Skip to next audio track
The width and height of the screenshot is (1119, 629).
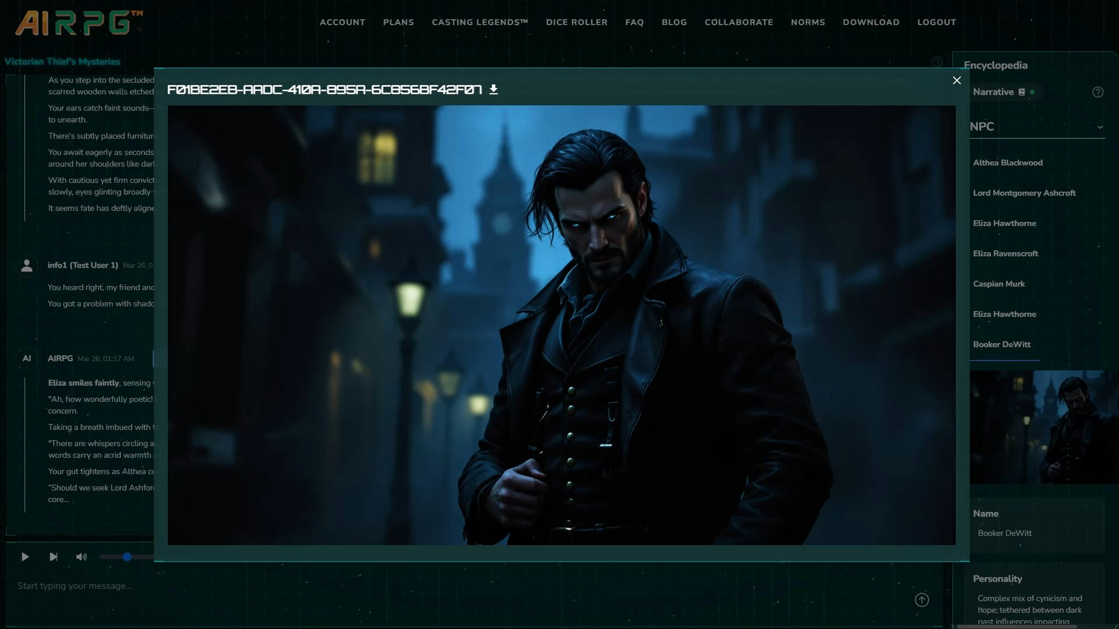(x=54, y=557)
